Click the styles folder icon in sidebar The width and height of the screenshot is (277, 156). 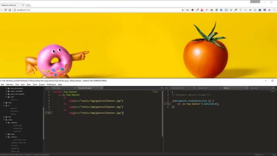(6, 120)
